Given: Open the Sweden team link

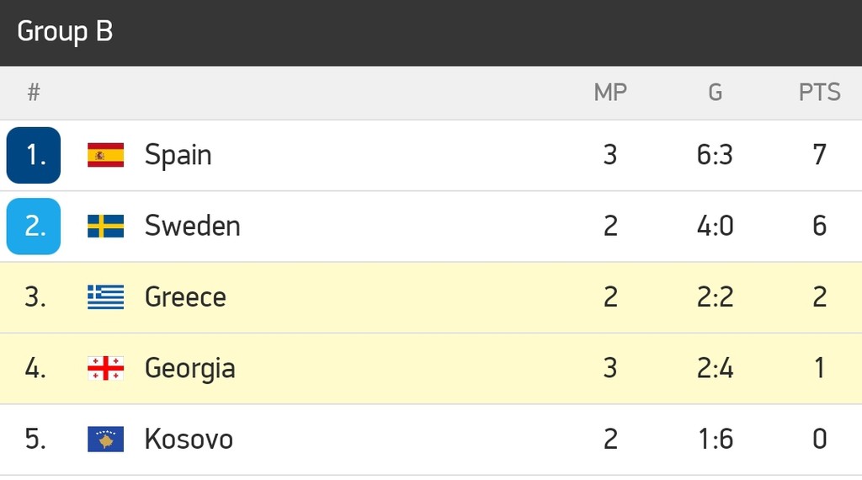Looking at the screenshot, I should pyautogui.click(x=193, y=226).
